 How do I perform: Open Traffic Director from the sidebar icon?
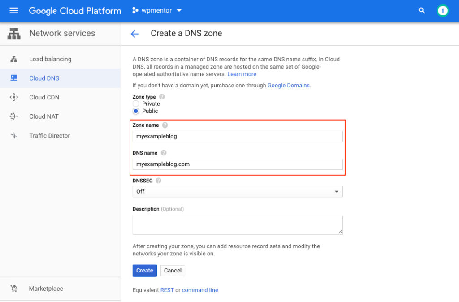coord(14,135)
